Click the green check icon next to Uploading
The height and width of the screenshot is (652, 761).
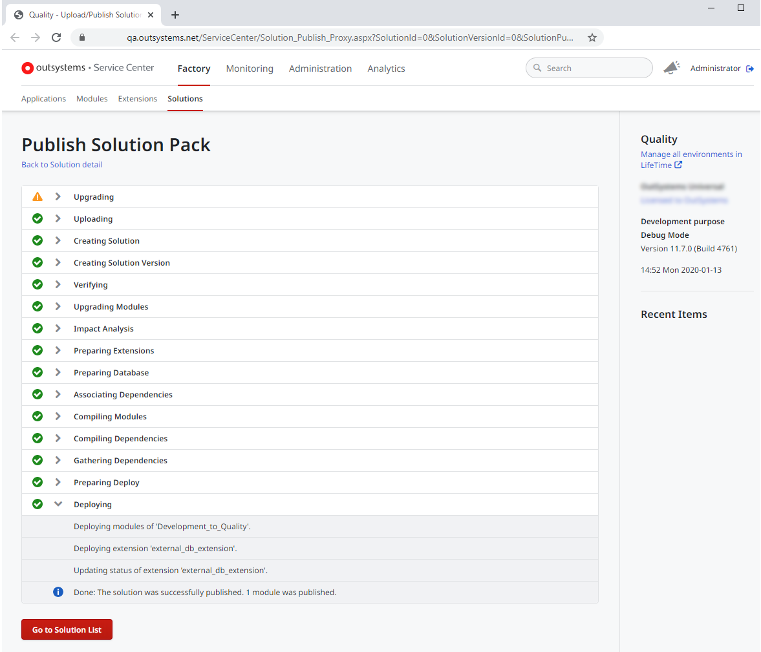pos(37,218)
